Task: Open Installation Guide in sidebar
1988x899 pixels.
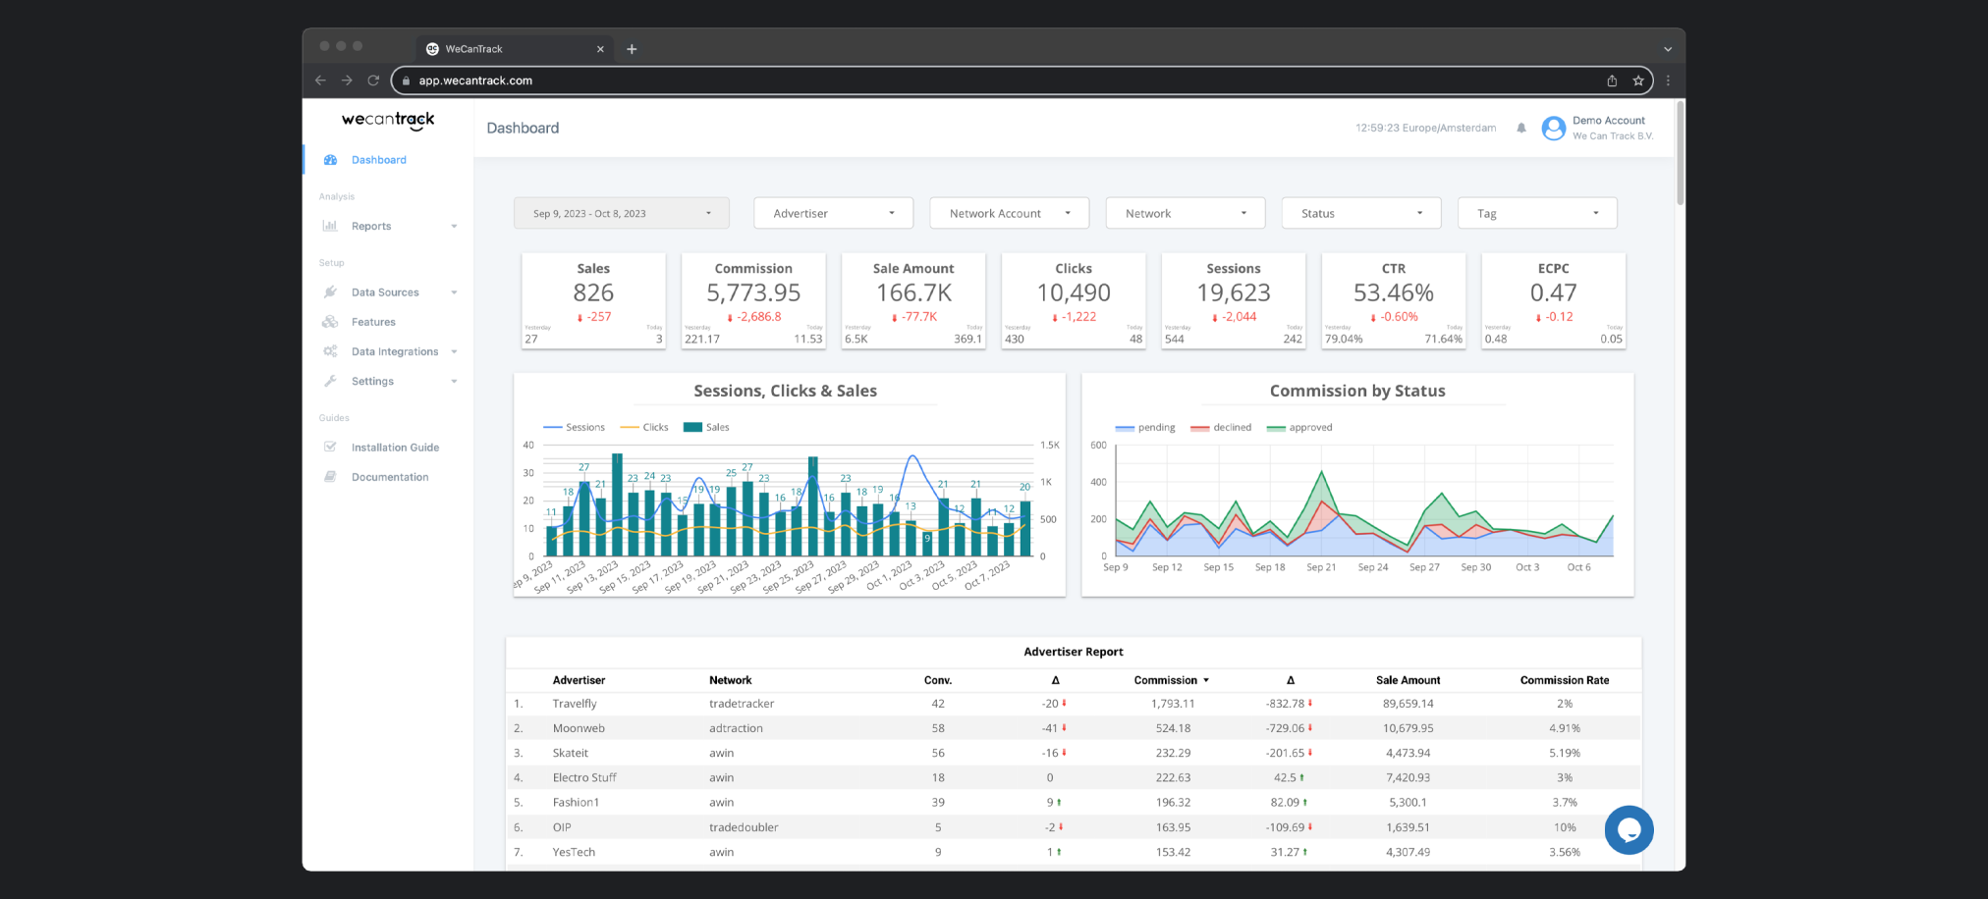Action: (x=395, y=448)
